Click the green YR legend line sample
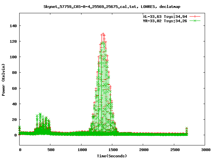Image resolution: width=212 pixels, height=159 pixels. pyautogui.click(x=195, y=21)
